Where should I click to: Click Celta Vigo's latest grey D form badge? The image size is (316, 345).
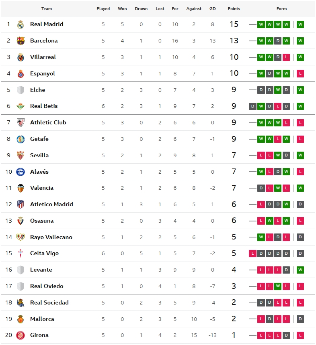(x=300, y=254)
